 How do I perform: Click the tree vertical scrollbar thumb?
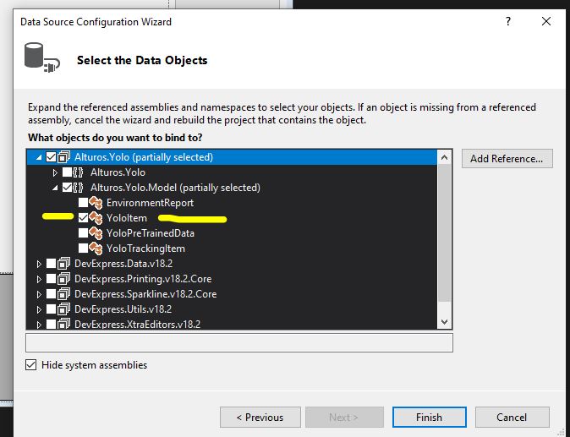click(x=444, y=232)
